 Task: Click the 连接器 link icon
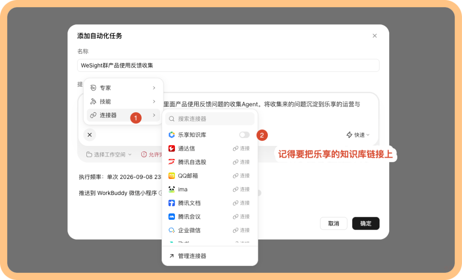[93, 115]
